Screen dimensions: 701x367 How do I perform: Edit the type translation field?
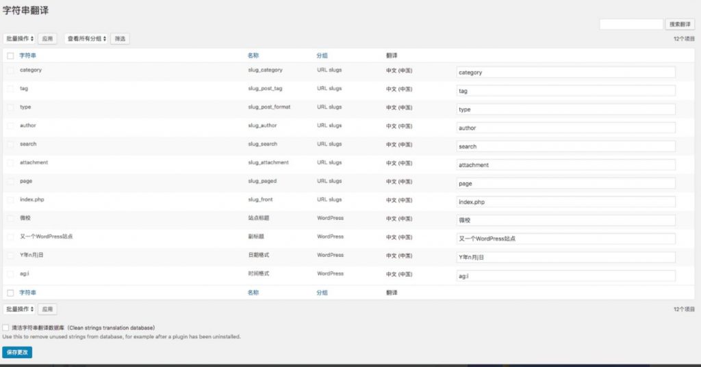[x=565, y=109]
